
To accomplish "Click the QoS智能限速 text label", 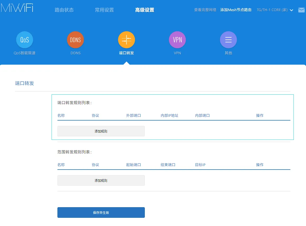I will [x=25, y=53].
